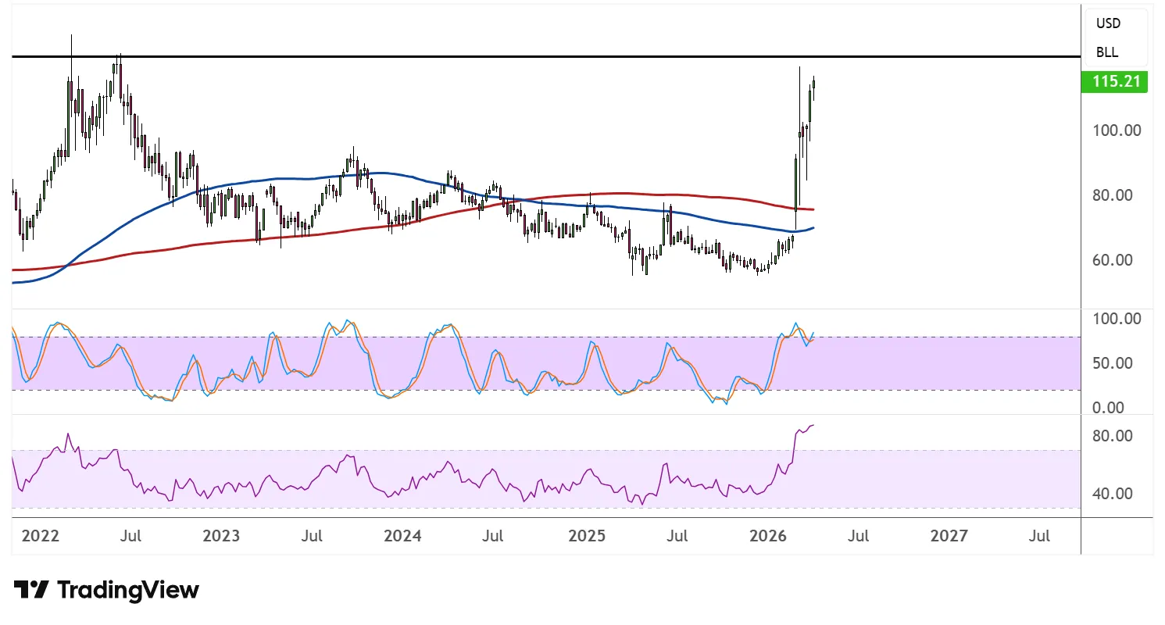Click the 2026 time axis label
Image resolution: width=1165 pixels, height=625 pixels.
pos(768,536)
